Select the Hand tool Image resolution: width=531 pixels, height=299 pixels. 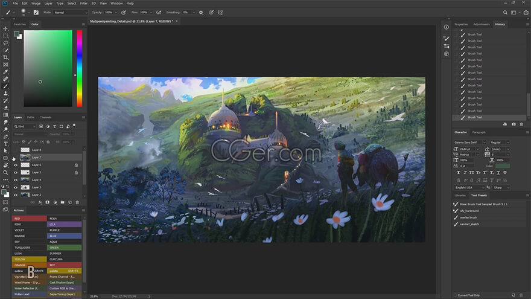click(5, 166)
